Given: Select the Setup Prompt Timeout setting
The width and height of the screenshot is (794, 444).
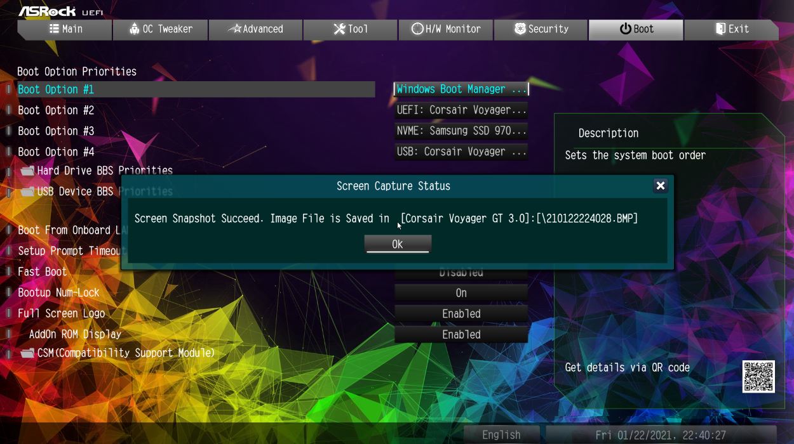Looking at the screenshot, I should pyautogui.click(x=69, y=251).
